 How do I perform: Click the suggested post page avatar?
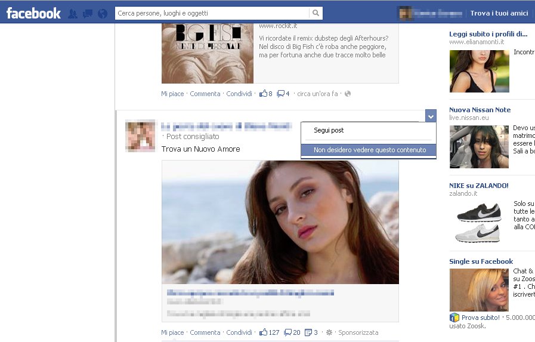click(140, 135)
